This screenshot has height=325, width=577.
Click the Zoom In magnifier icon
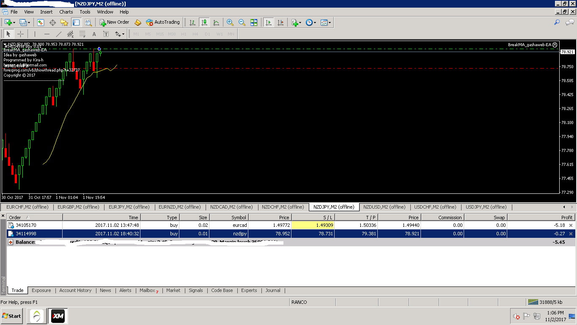tap(230, 22)
